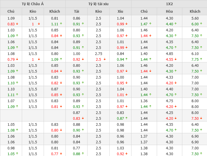The height and width of the screenshot is (156, 207).
Task: Click the red down arrow beside 0.79
Action: 17,59
